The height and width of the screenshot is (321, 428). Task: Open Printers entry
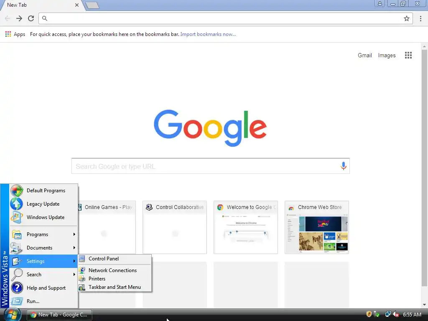point(115,279)
